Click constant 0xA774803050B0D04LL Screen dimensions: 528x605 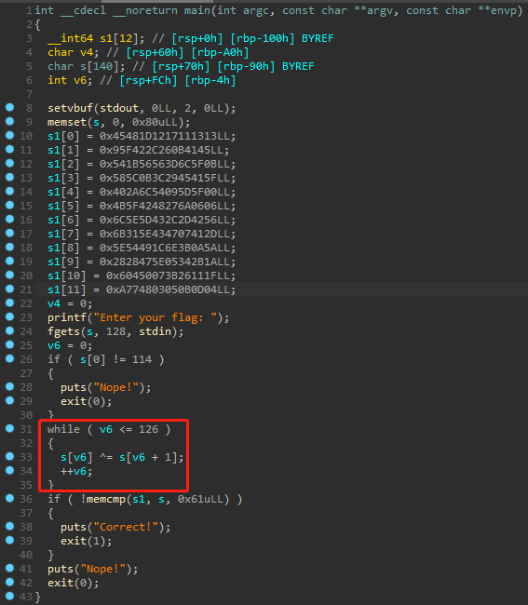(x=168, y=289)
